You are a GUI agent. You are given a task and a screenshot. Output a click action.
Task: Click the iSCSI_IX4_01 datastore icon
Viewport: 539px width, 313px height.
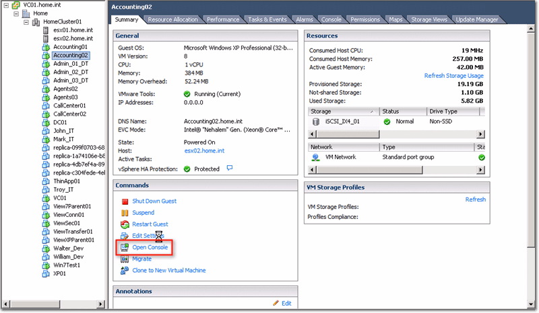[x=316, y=122]
